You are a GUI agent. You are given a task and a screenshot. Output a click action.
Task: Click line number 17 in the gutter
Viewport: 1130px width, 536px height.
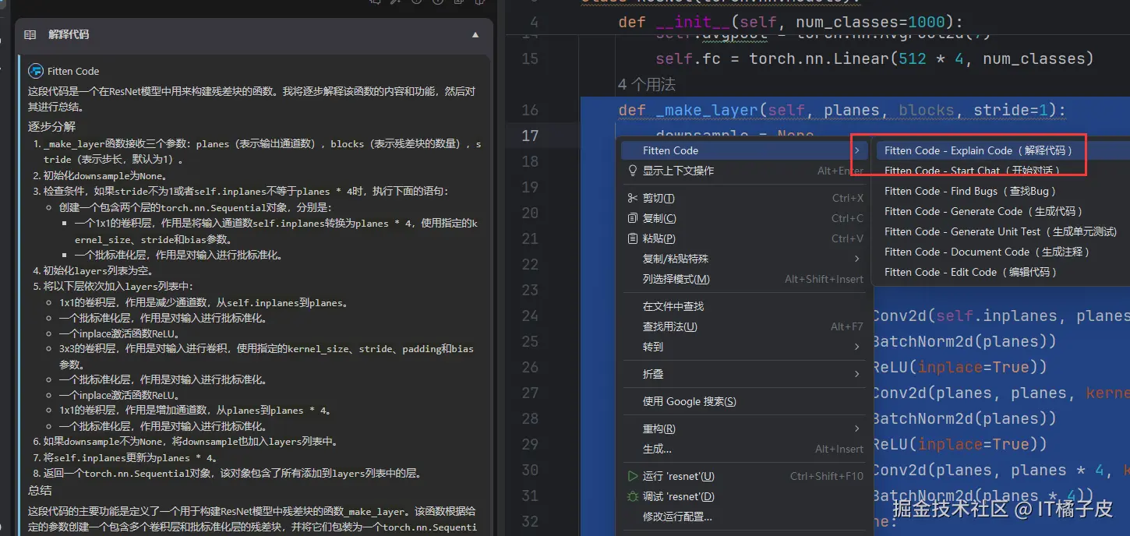pos(530,136)
